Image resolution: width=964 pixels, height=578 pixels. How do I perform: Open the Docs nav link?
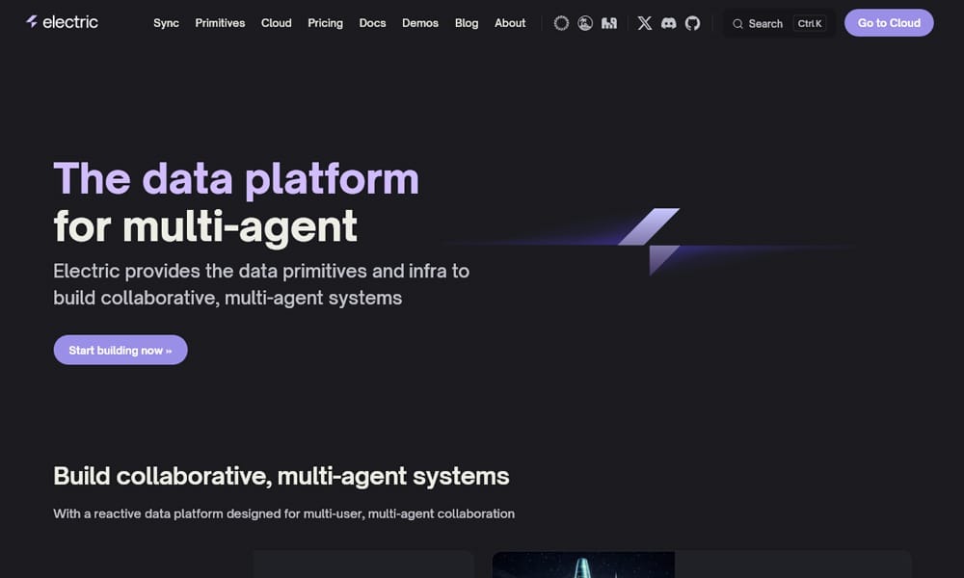pos(372,23)
